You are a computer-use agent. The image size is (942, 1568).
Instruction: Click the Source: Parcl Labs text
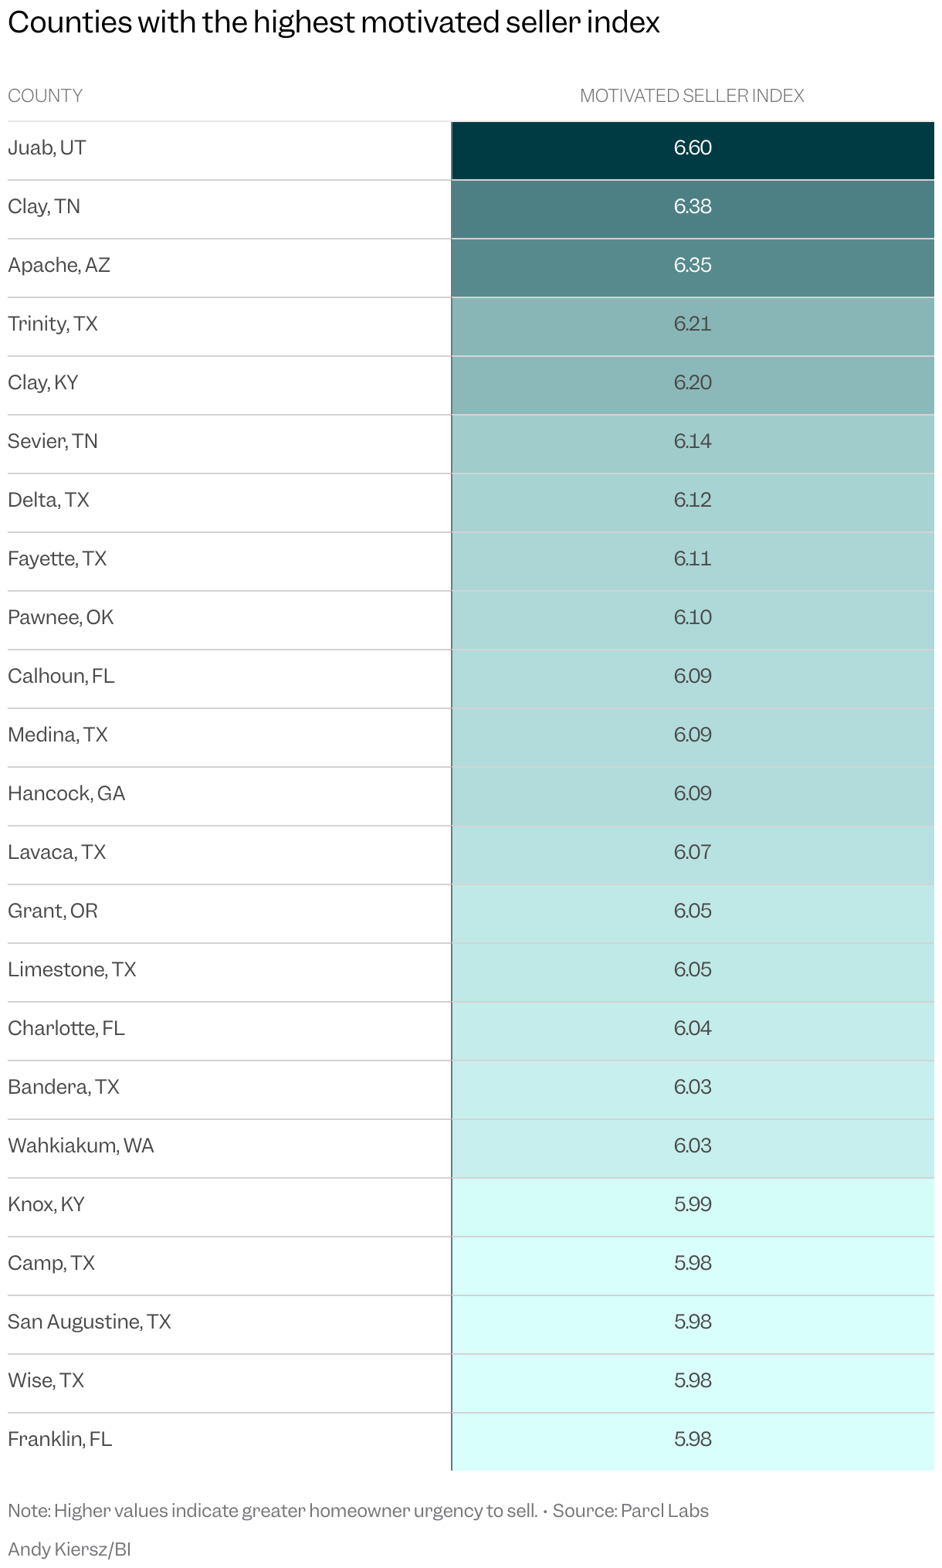630,1511
